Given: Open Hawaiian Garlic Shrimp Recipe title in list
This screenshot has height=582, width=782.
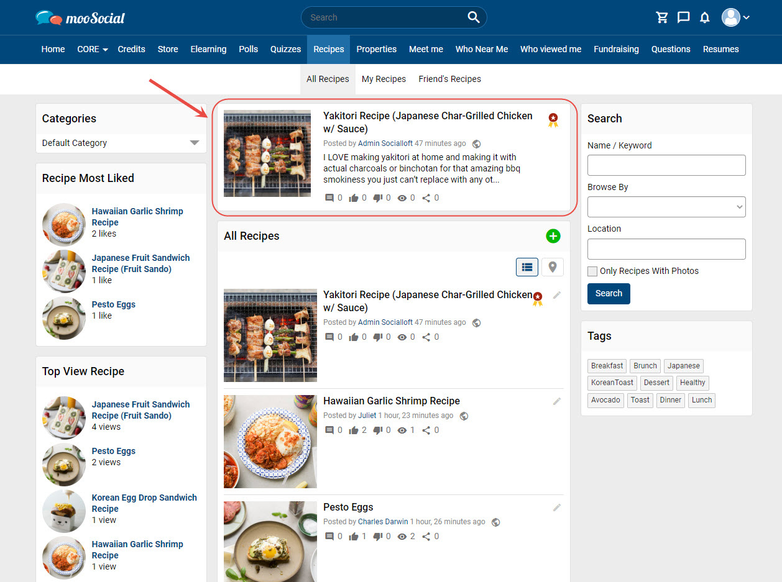Looking at the screenshot, I should tap(392, 401).
